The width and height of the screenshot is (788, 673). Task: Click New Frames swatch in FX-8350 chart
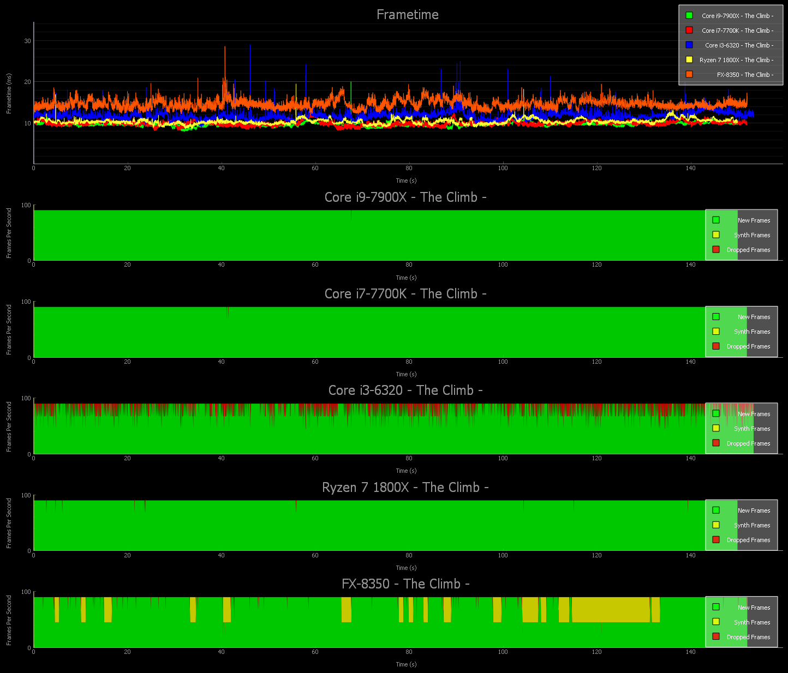point(716,607)
